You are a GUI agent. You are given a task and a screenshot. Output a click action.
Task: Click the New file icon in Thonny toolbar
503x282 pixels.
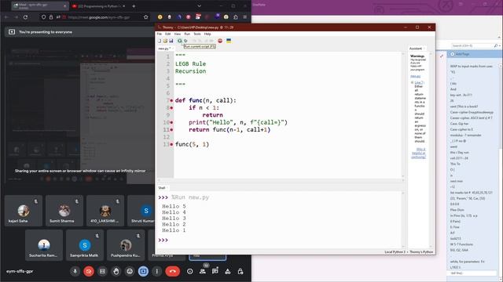[160, 41]
